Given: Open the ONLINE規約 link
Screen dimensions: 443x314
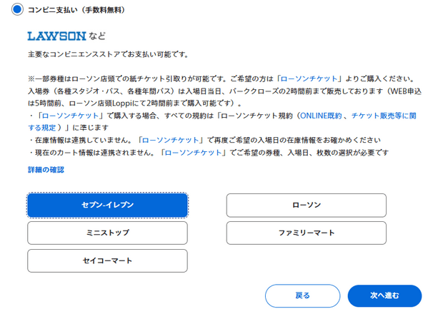Looking at the screenshot, I should coord(322,115).
